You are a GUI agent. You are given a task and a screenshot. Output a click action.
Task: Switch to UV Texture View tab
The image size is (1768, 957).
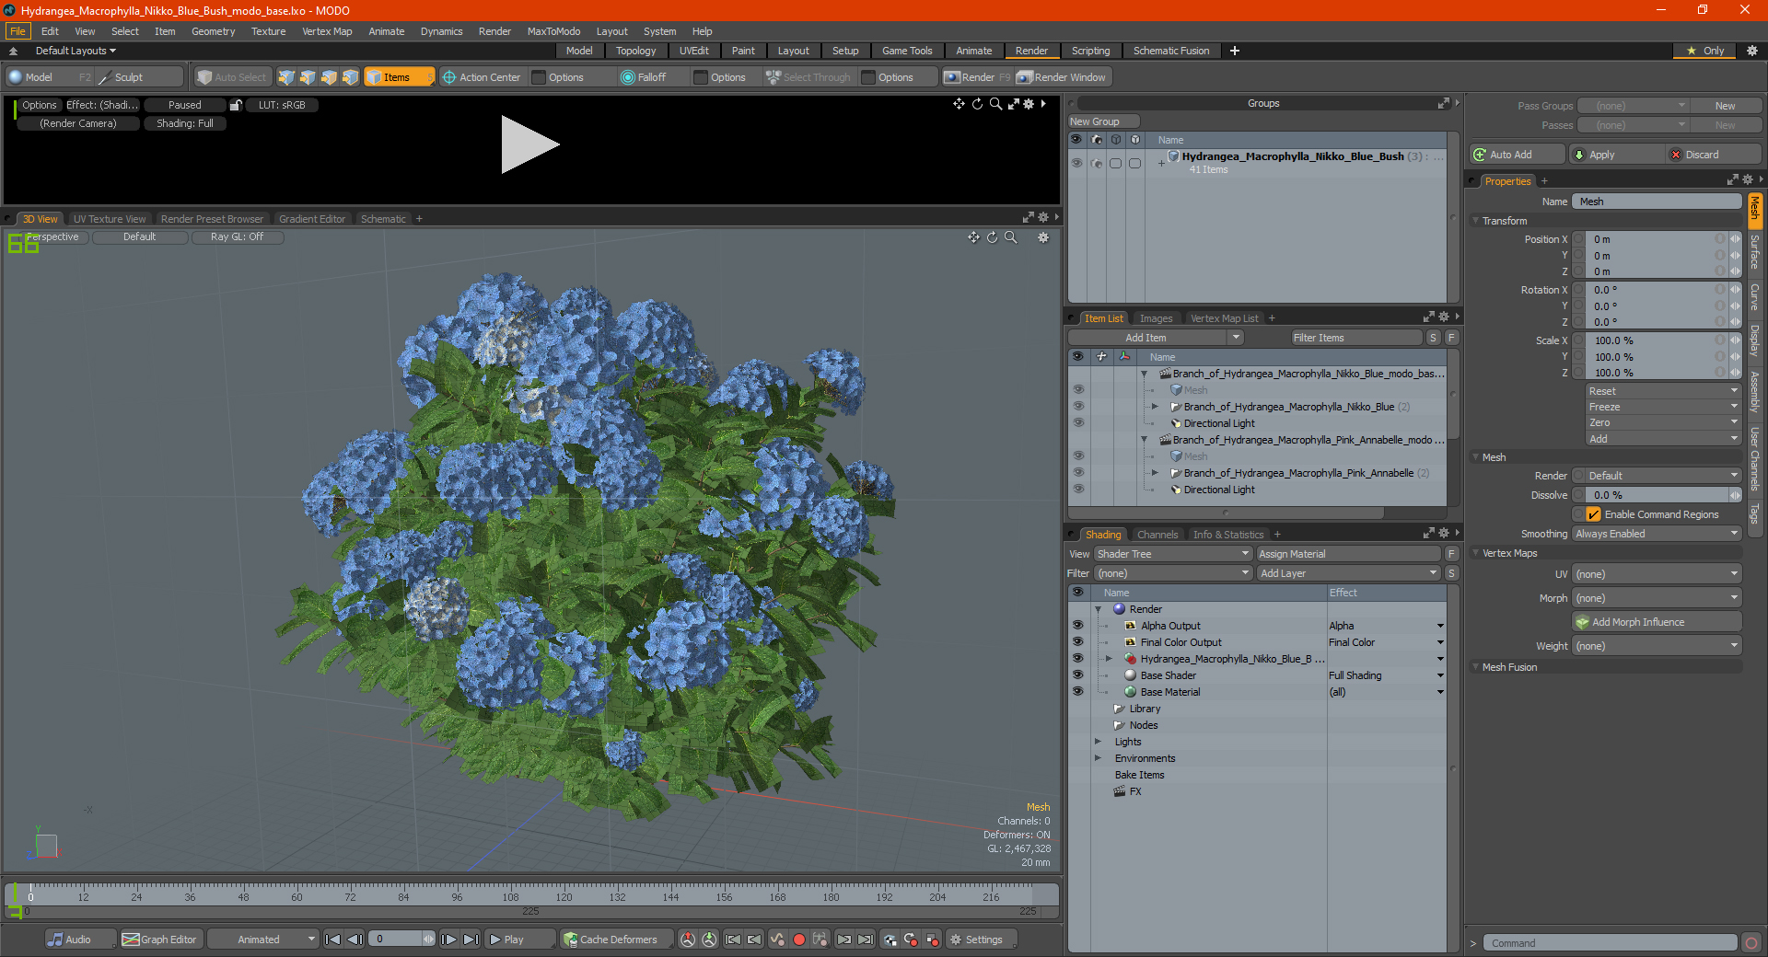coord(110,219)
